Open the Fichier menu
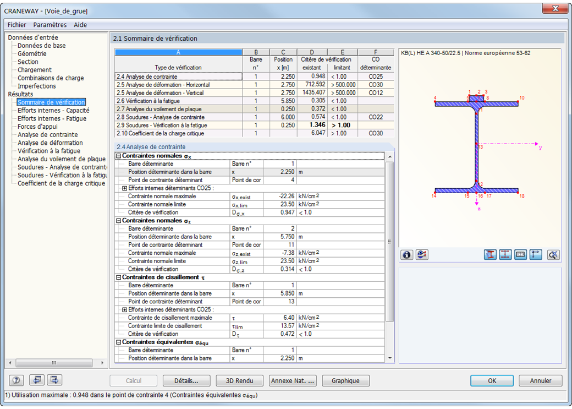 [x=17, y=25]
